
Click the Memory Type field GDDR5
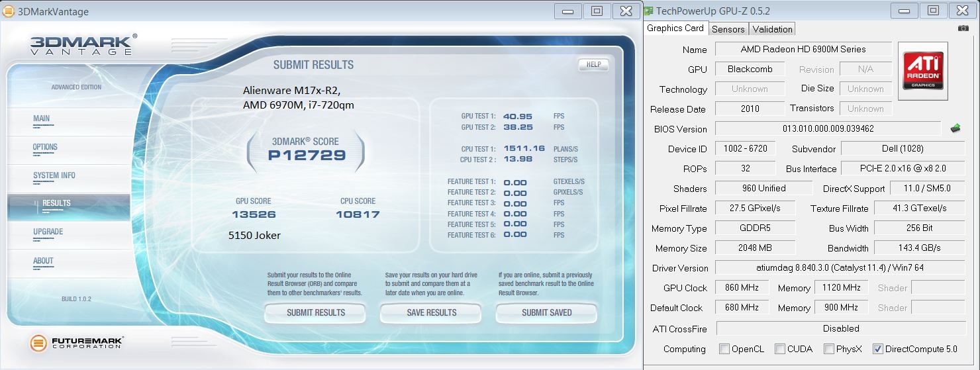click(x=754, y=228)
